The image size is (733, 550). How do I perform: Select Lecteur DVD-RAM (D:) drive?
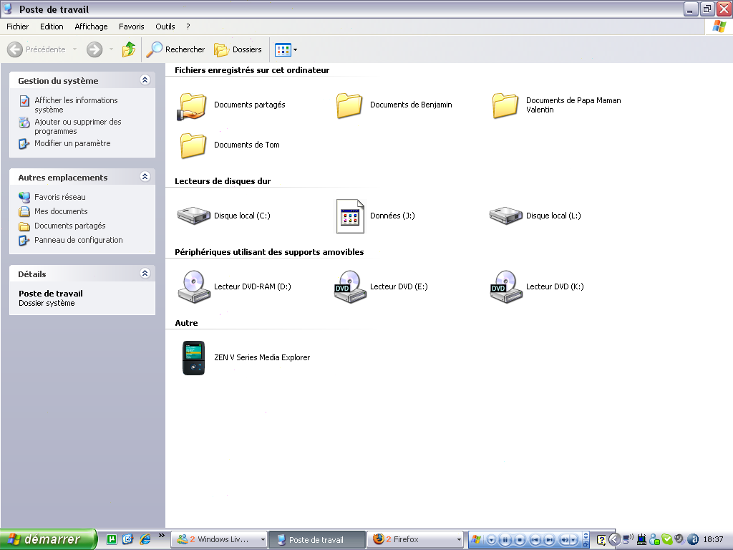[193, 286]
